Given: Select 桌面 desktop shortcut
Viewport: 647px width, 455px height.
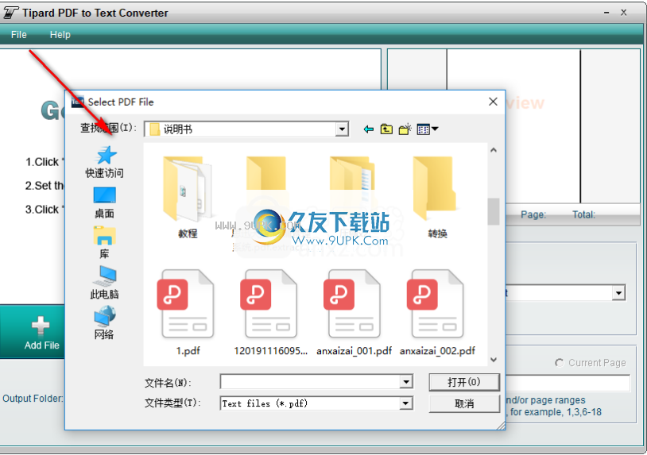Looking at the screenshot, I should click(104, 202).
